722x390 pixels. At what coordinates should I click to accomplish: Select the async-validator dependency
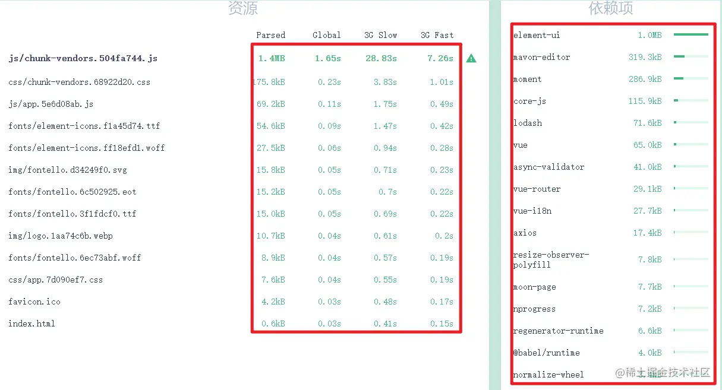point(548,167)
